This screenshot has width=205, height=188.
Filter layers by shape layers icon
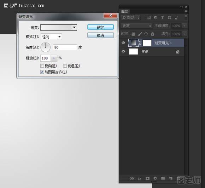tap(169, 18)
